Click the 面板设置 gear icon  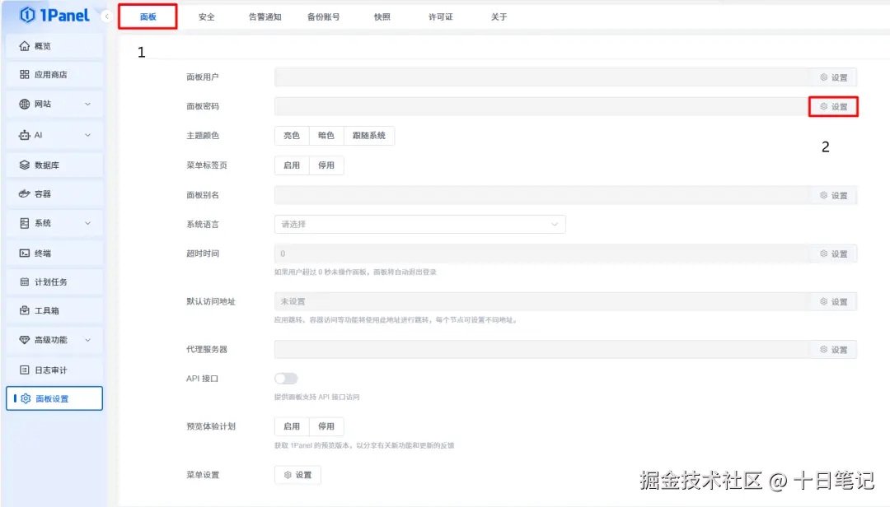point(26,398)
